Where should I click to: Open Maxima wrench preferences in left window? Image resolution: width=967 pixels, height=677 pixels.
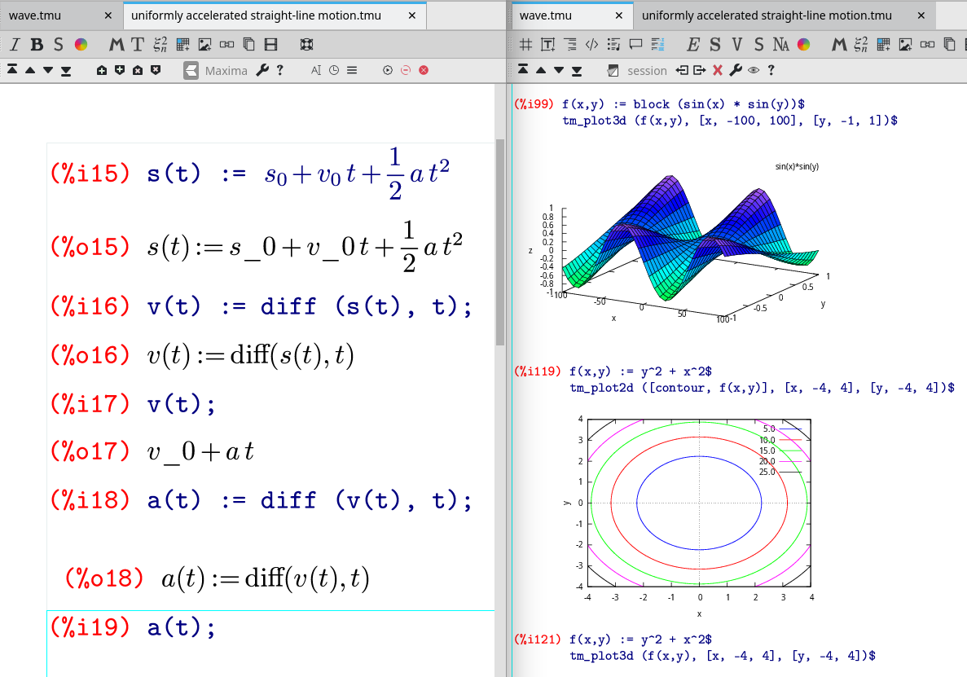pyautogui.click(x=262, y=70)
